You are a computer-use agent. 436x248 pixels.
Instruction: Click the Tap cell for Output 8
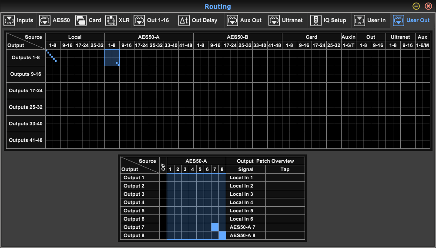[285, 235]
